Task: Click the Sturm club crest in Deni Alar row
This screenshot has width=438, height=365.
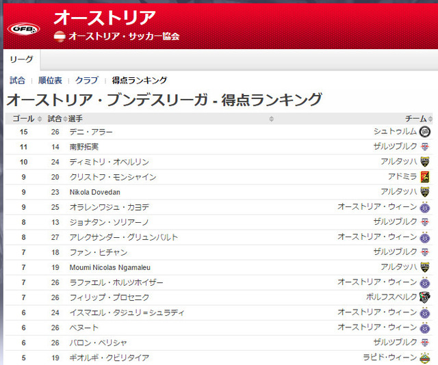Action: [x=425, y=131]
